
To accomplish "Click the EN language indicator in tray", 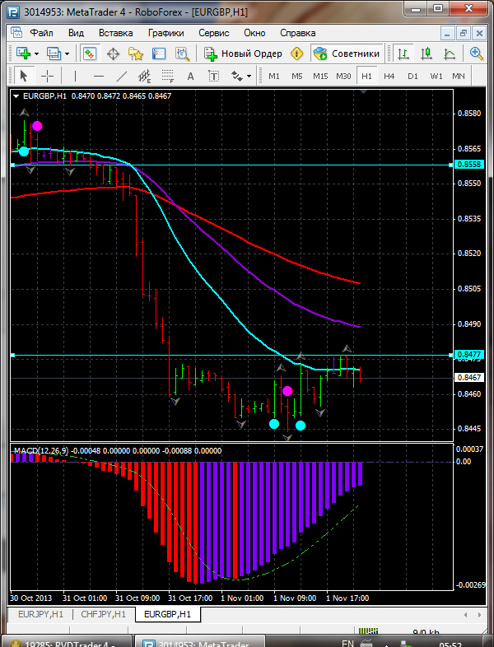I will 348,643.
